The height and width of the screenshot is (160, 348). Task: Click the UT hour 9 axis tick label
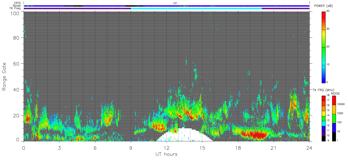(x=131, y=148)
